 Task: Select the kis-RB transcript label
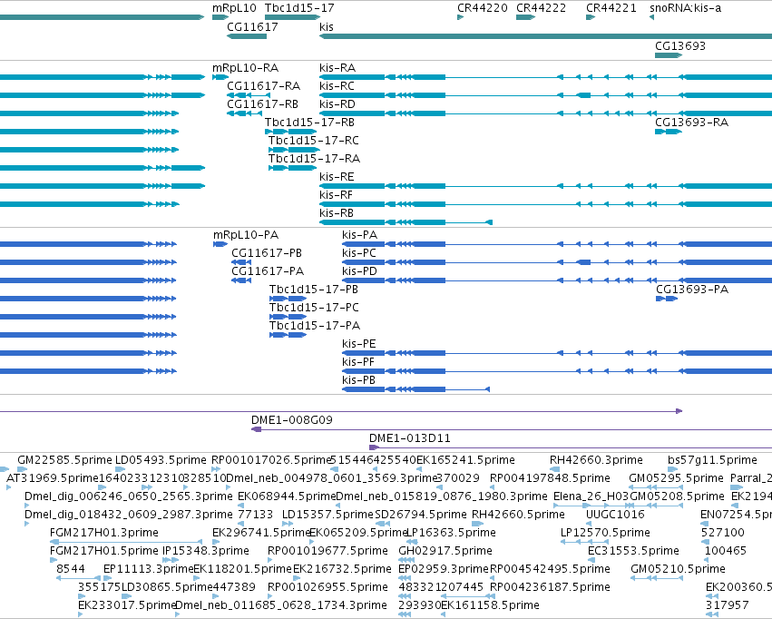[337, 212]
